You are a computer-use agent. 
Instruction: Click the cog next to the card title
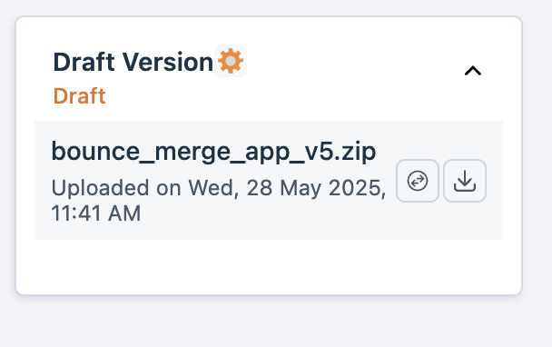231,61
